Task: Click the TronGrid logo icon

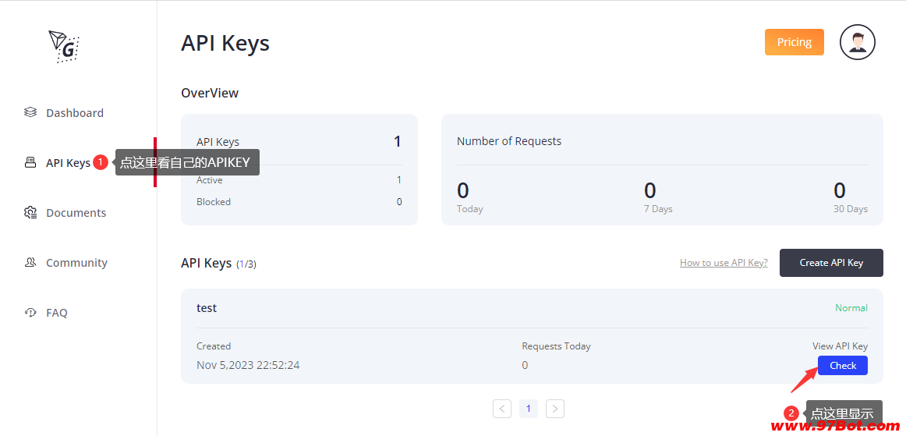Action: click(x=63, y=47)
